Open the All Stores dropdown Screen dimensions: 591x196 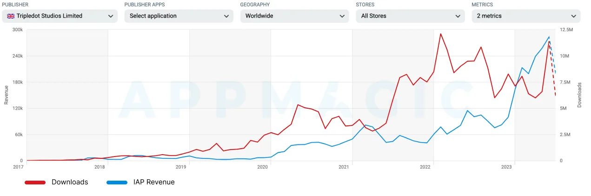pos(410,16)
